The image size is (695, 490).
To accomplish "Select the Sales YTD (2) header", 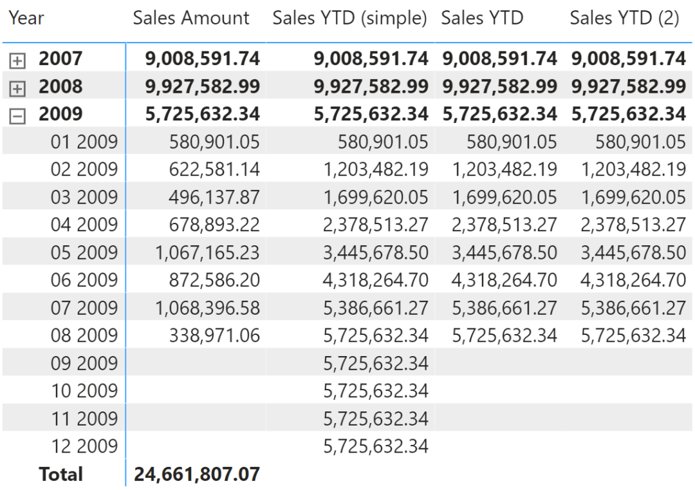I will (x=624, y=19).
